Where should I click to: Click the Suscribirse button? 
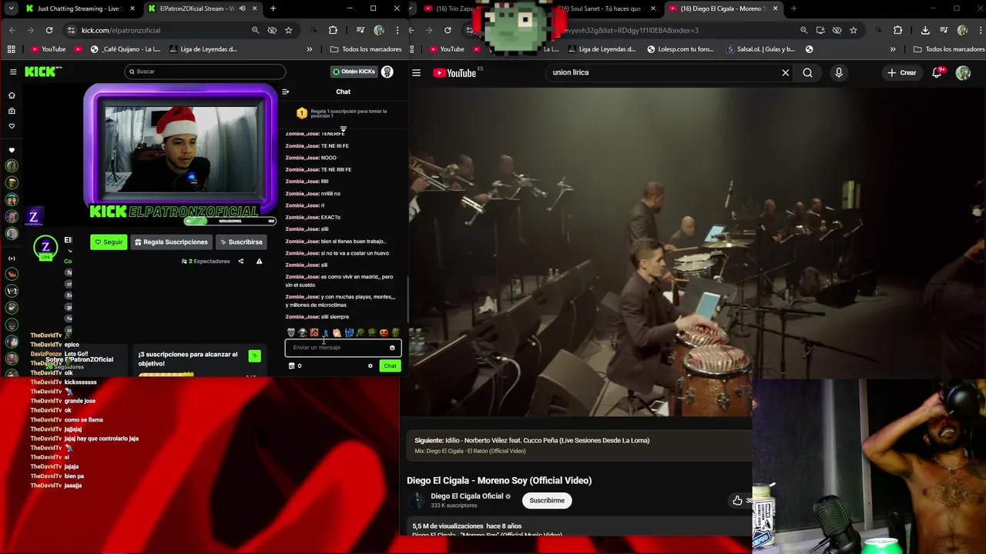click(x=241, y=242)
